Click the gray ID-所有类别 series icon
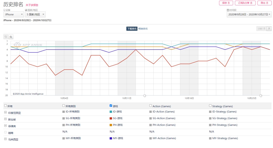Screen dimensions: 273x148 pyautogui.click(x=64, y=112)
